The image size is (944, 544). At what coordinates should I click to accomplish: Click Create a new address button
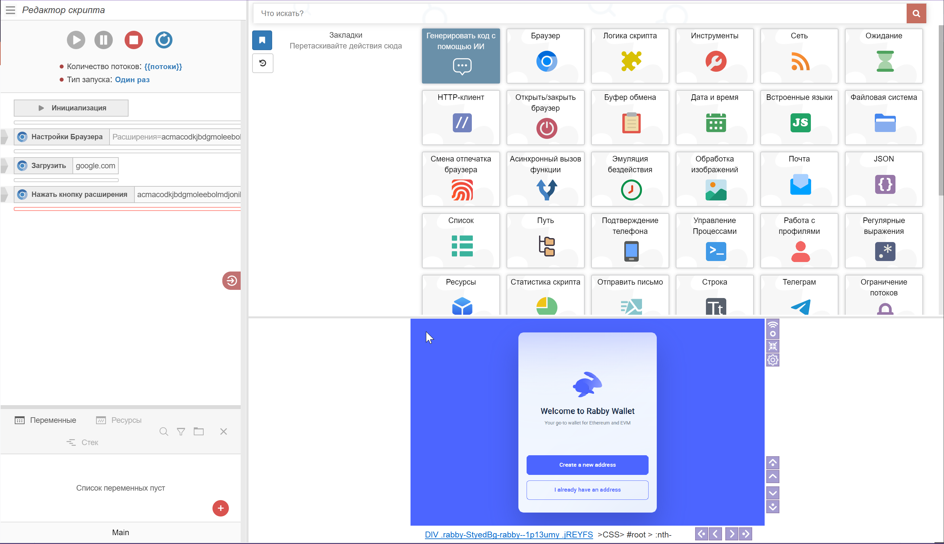coord(587,465)
